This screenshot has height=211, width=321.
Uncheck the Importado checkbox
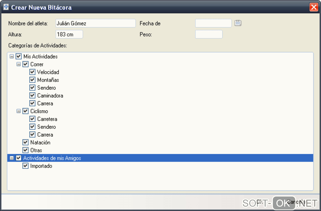(x=25, y=166)
